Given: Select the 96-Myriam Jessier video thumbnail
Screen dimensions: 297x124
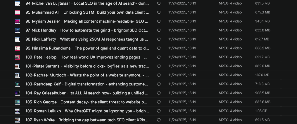Looking at the screenshot, I should click(17, 21).
